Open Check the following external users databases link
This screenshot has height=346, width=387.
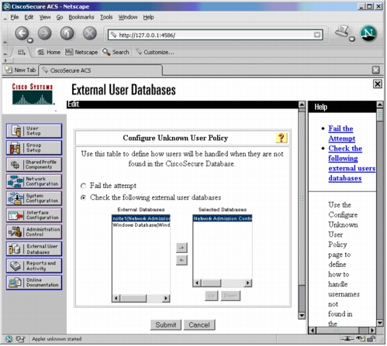pyautogui.click(x=353, y=164)
